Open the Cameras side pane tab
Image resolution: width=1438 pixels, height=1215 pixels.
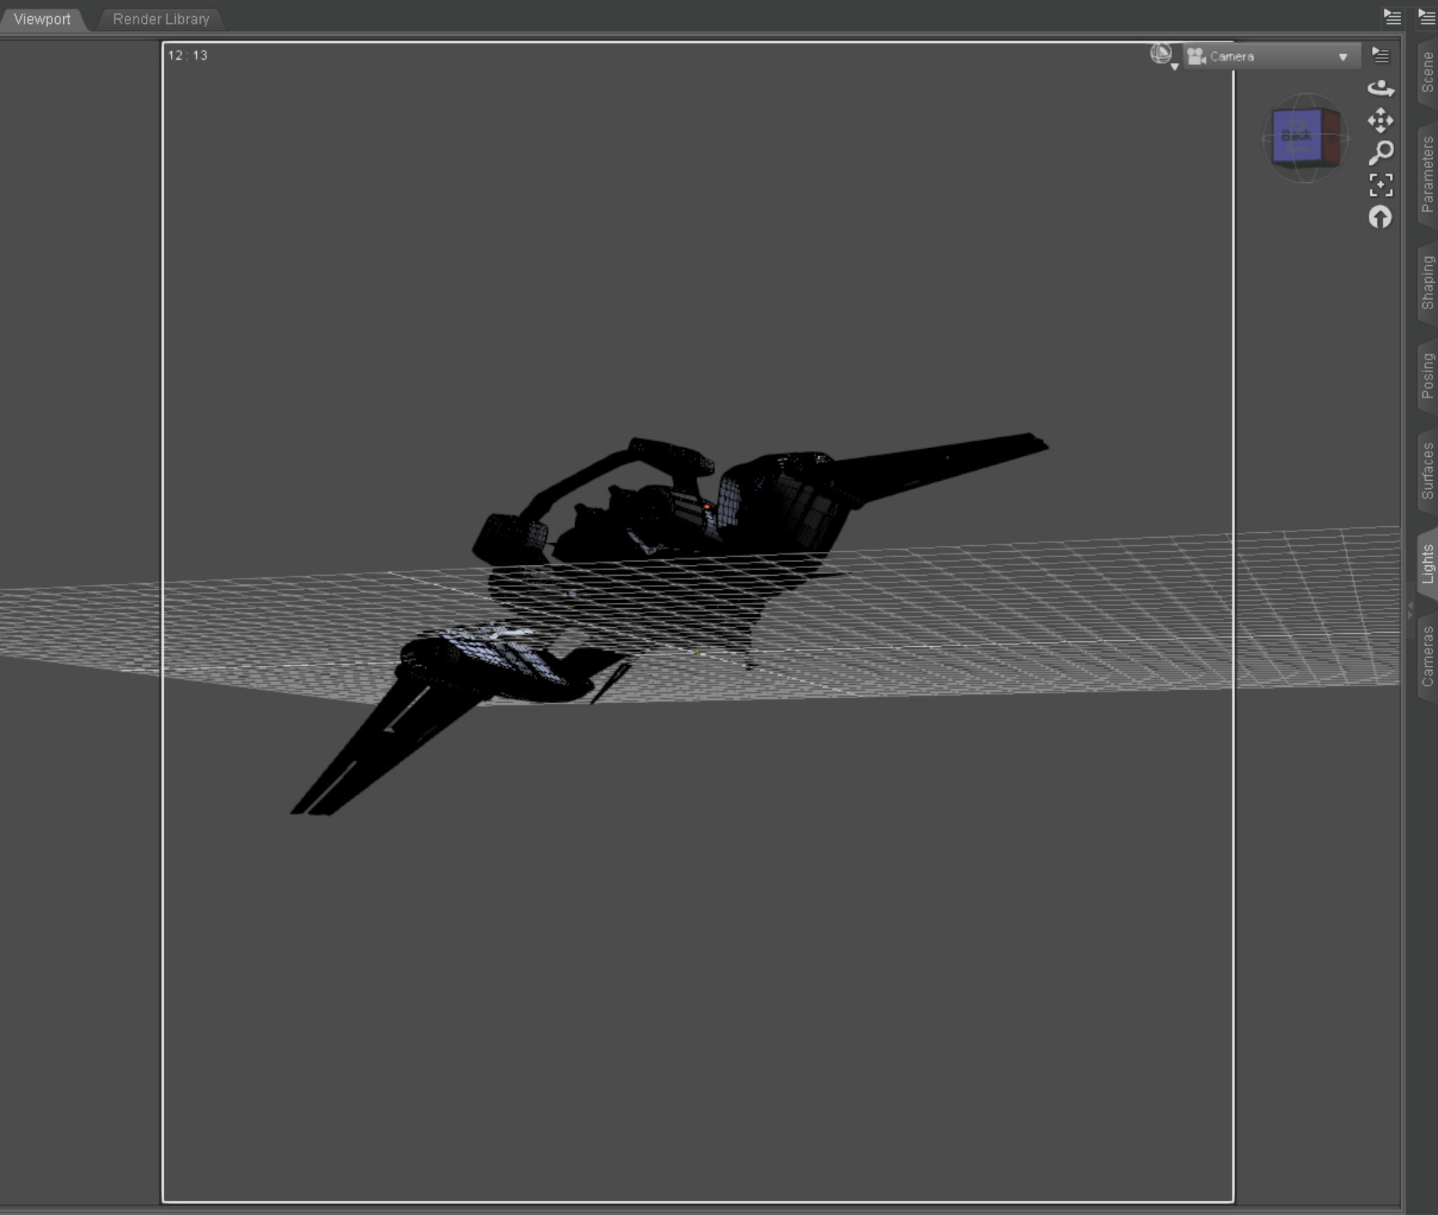(x=1427, y=656)
